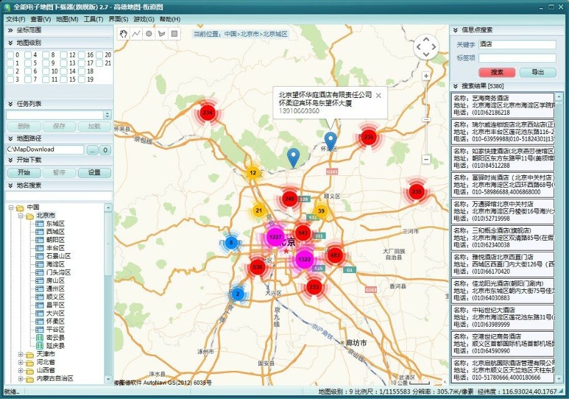Click the 开始 download button

pyautogui.click(x=23, y=173)
